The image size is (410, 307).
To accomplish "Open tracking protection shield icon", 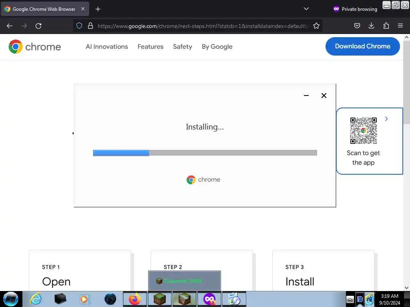I will [x=79, y=26].
